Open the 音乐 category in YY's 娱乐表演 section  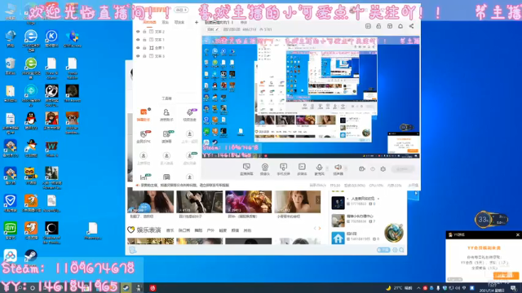click(170, 230)
